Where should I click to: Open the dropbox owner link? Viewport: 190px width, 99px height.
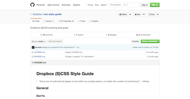tap(37, 14)
